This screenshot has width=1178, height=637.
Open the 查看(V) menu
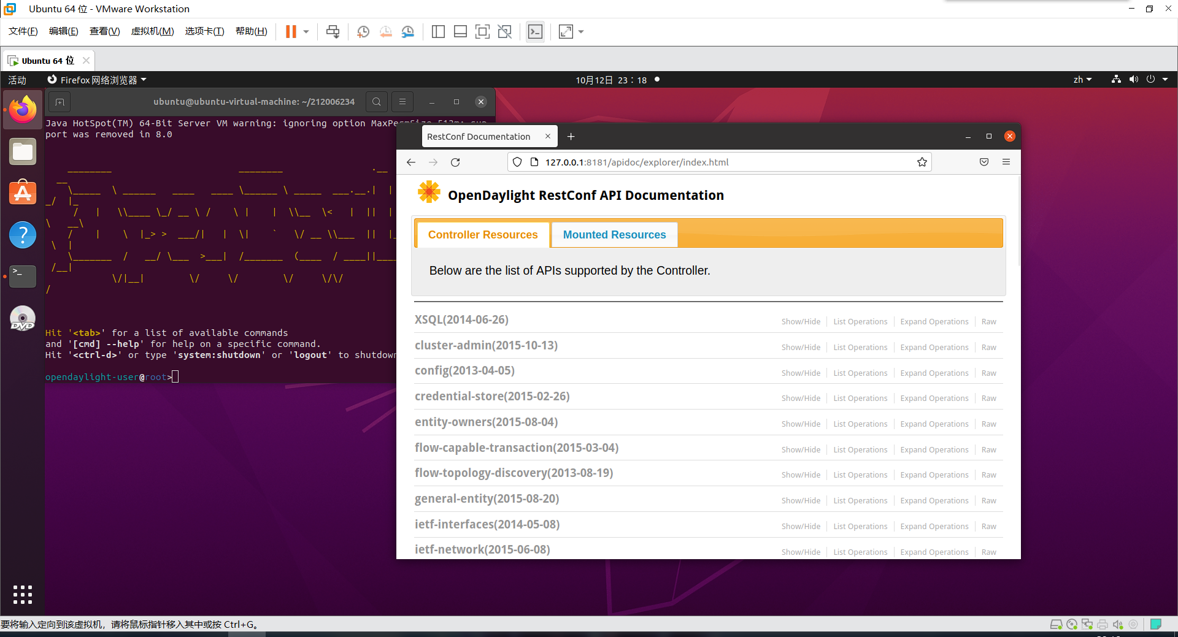click(105, 31)
